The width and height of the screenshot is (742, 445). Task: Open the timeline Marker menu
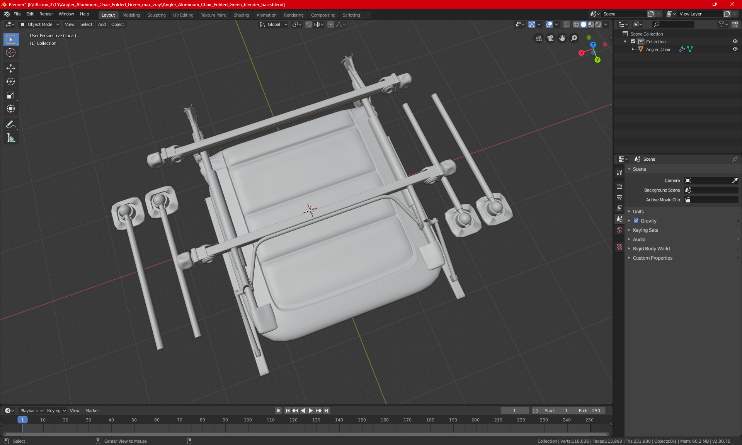(92, 411)
